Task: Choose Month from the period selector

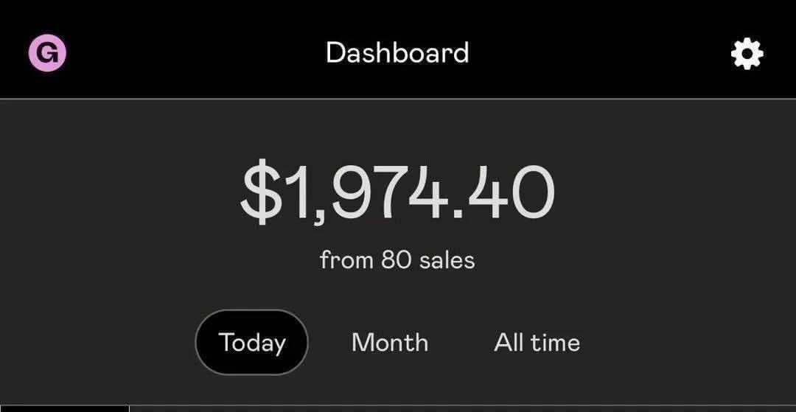Action: point(390,343)
